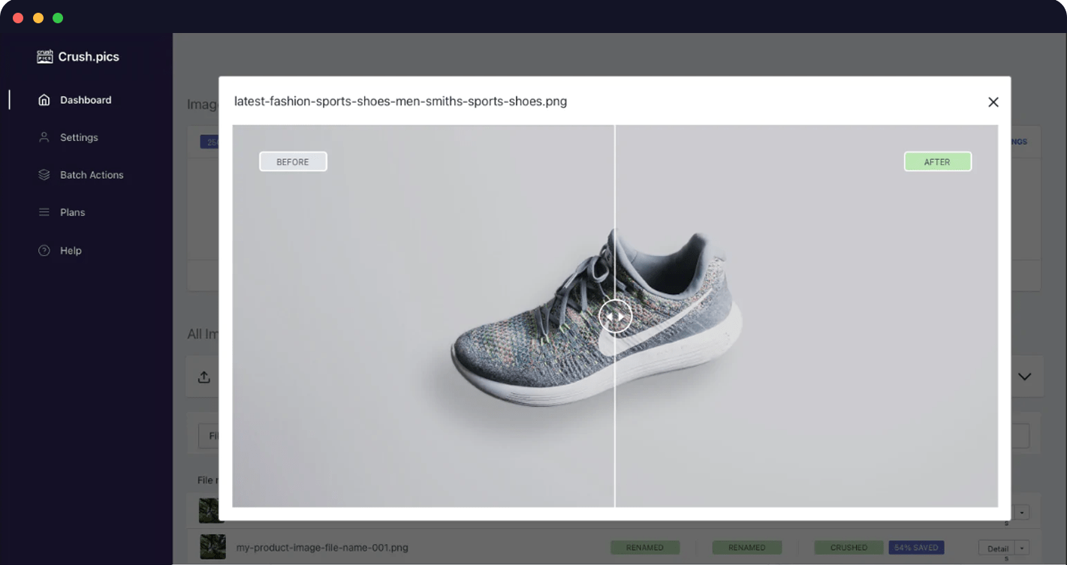Close the image comparison dialog
The height and width of the screenshot is (565, 1067).
(993, 102)
